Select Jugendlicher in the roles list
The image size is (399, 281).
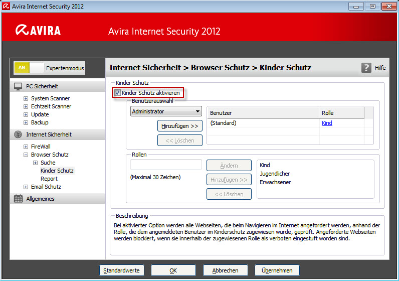(x=275, y=174)
